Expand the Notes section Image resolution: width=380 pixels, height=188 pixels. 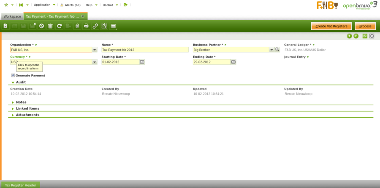coord(21,102)
